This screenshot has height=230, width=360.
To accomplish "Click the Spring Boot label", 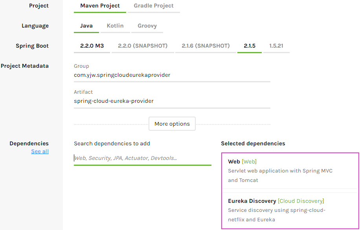I will (x=32, y=46).
